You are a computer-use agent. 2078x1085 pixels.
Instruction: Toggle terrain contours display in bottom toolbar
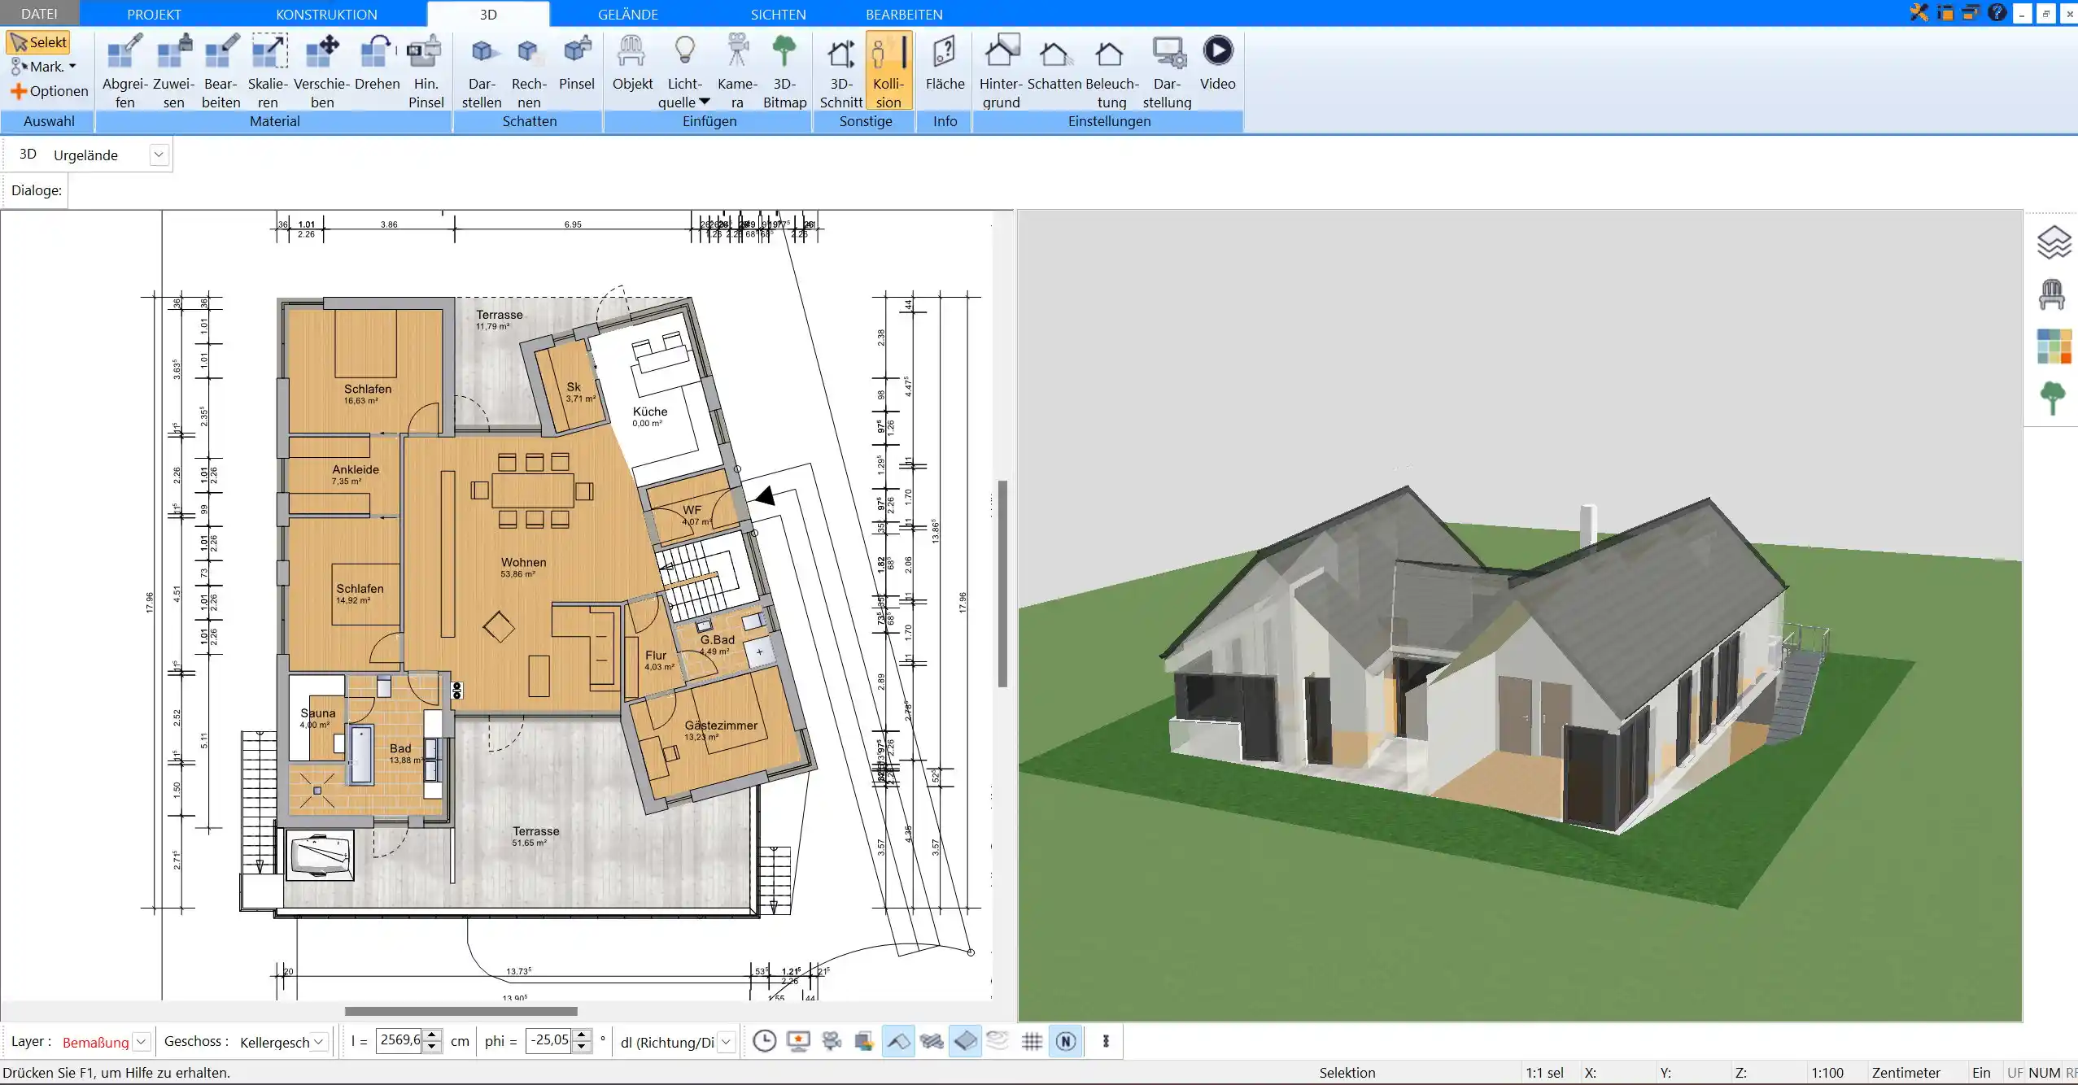(x=998, y=1041)
